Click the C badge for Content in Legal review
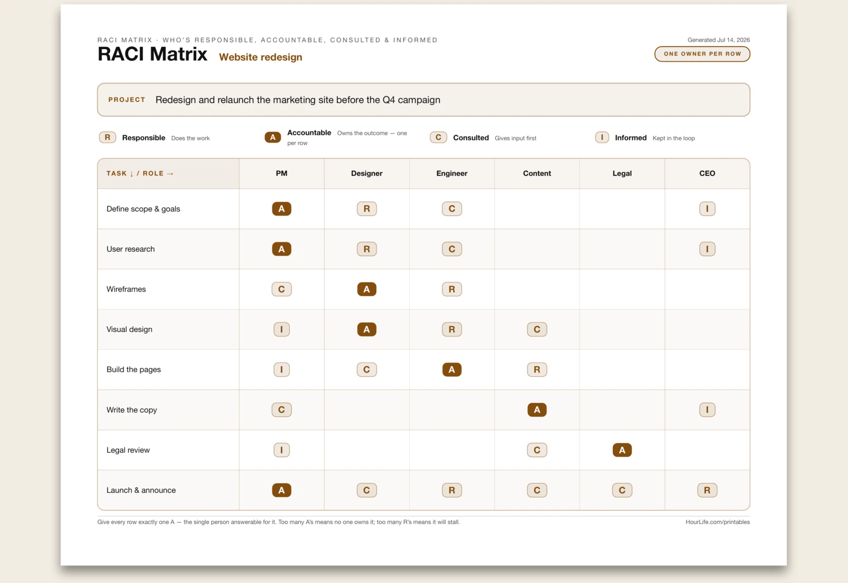Screen dimensions: 848x583 point(537,450)
